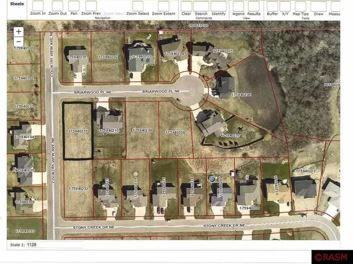Select highlighted parcel 175940211 on map
Image resolution: width=353 pixels, height=264 pixels.
click(x=78, y=131)
